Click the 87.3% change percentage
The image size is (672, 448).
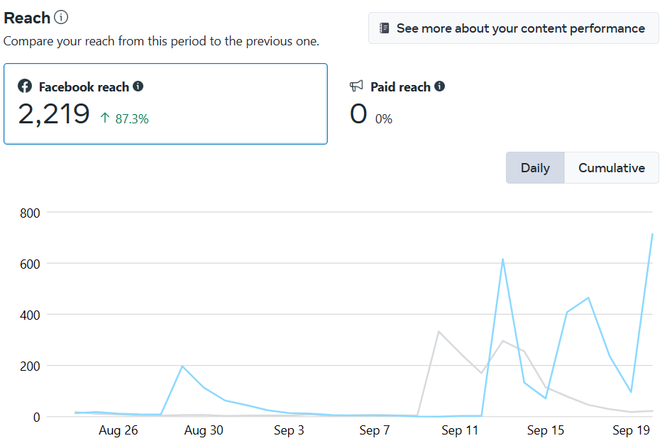[x=132, y=119]
